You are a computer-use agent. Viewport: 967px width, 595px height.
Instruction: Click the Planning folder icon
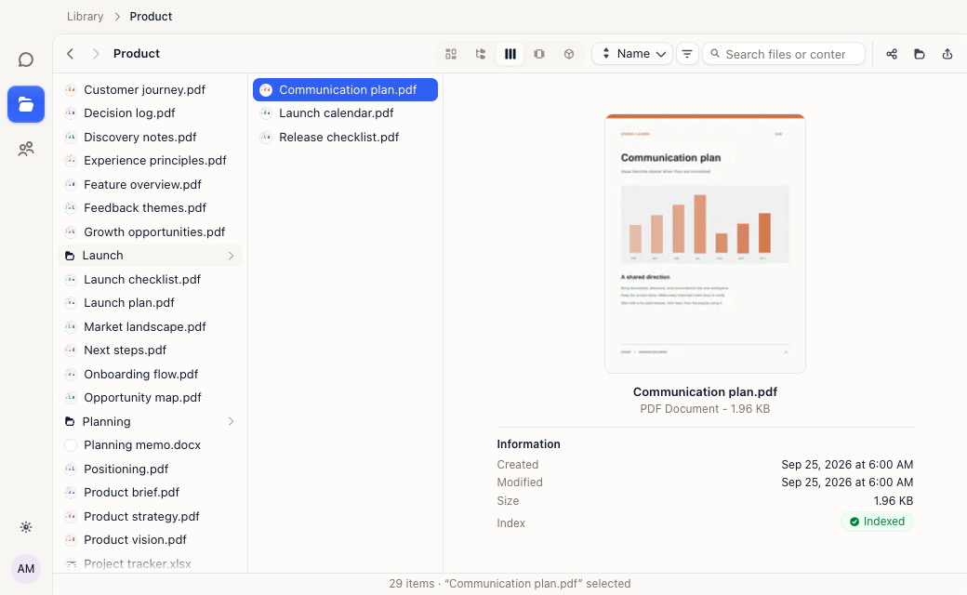coord(70,422)
